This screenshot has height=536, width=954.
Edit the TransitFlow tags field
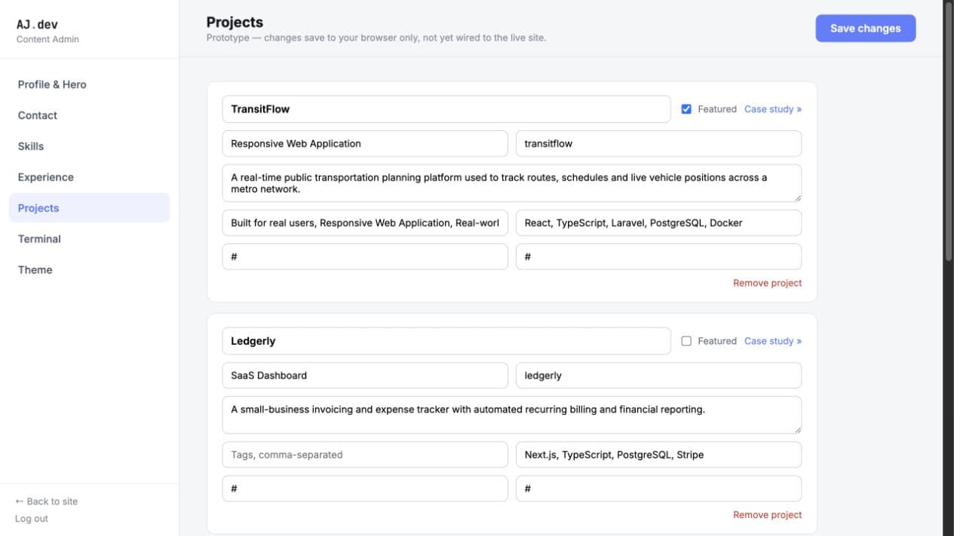pos(365,223)
